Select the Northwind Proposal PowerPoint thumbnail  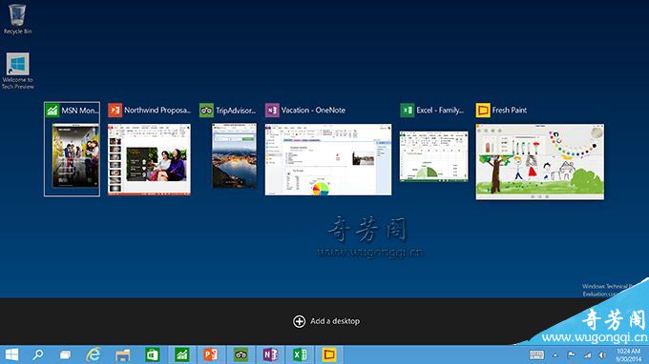149,159
